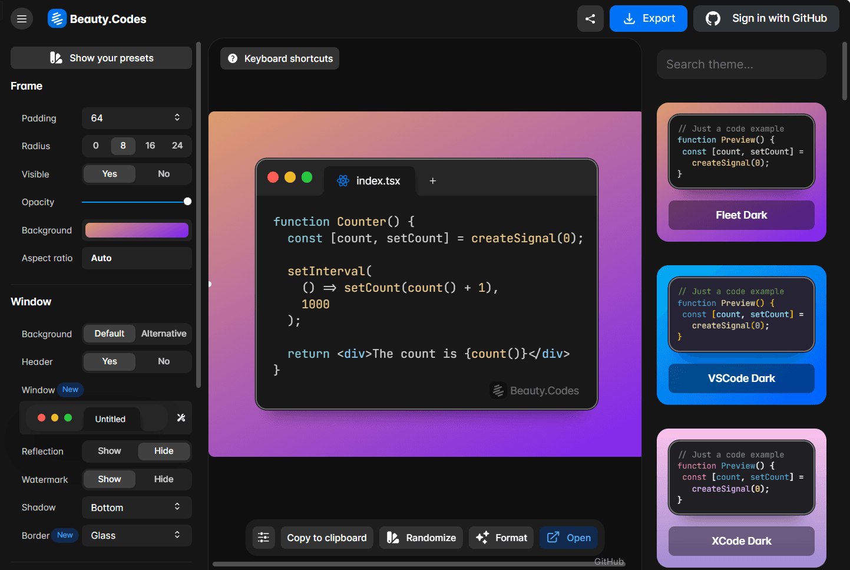Click the VSCode Dark code preview thumbnail
This screenshot has width=850, height=570.
742,314
